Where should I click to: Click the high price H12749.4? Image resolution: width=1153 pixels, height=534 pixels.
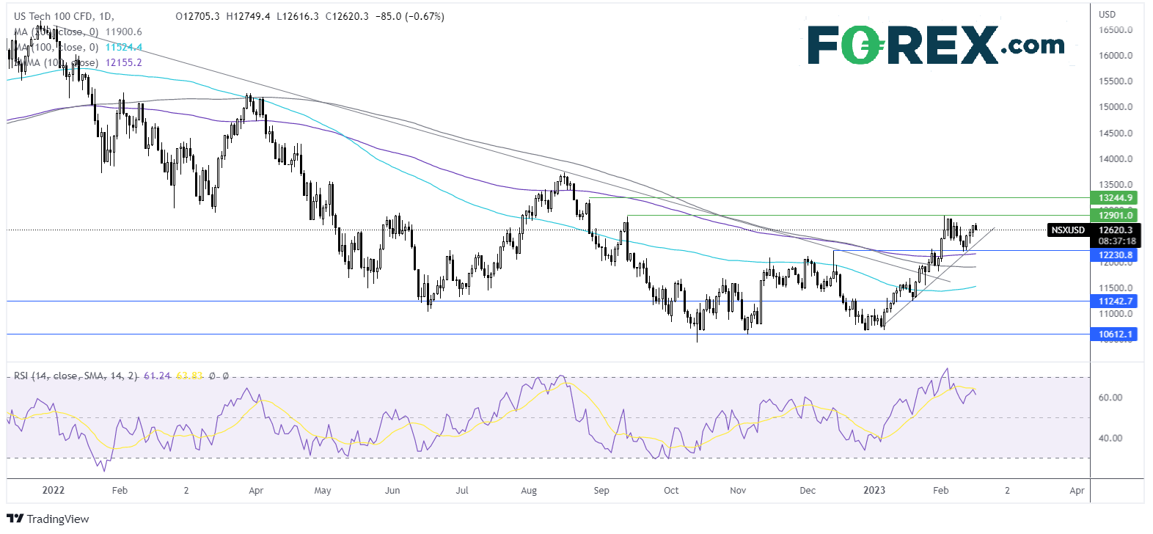coord(249,16)
